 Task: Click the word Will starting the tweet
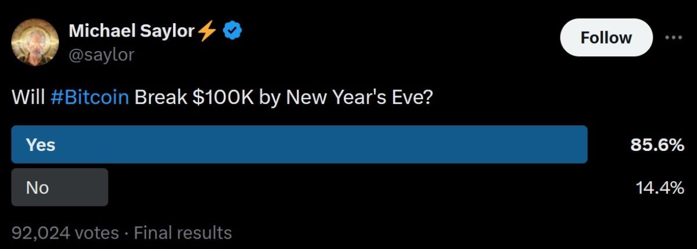(28, 97)
